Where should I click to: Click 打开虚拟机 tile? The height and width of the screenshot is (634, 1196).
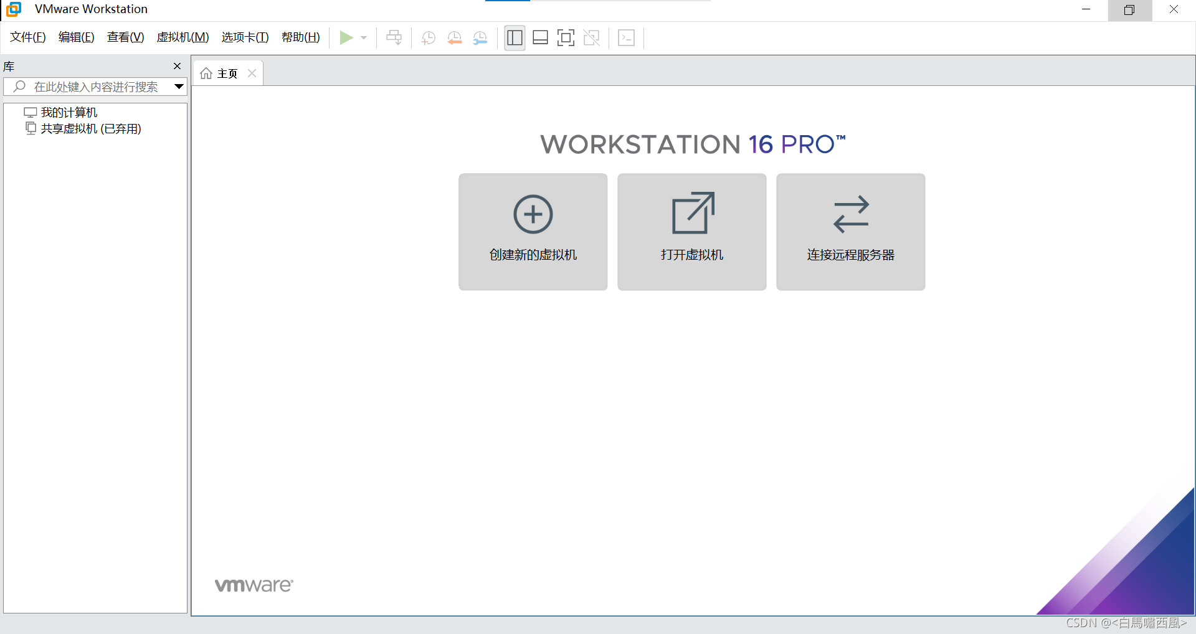[692, 232]
